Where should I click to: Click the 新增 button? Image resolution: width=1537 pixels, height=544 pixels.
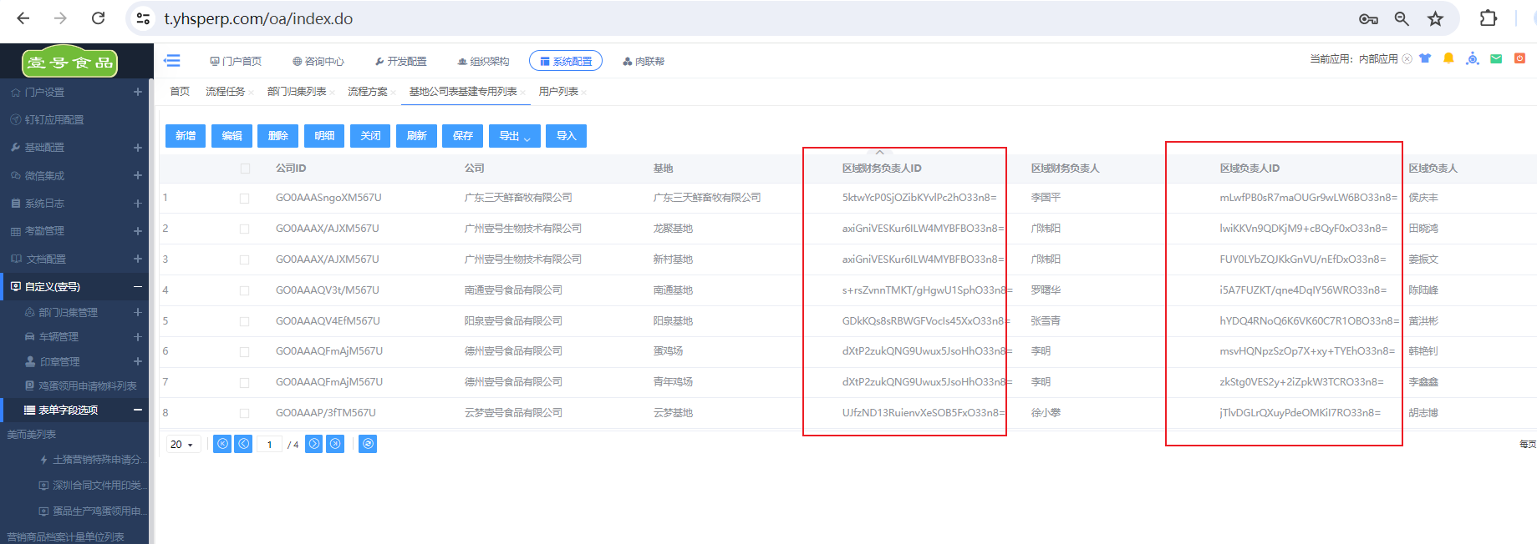click(x=186, y=136)
